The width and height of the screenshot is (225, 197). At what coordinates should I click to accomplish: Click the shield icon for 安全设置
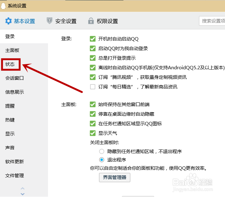point(50,21)
